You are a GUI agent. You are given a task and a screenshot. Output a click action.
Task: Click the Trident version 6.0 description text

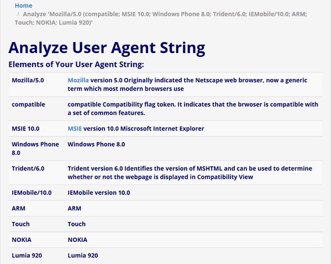click(190, 173)
